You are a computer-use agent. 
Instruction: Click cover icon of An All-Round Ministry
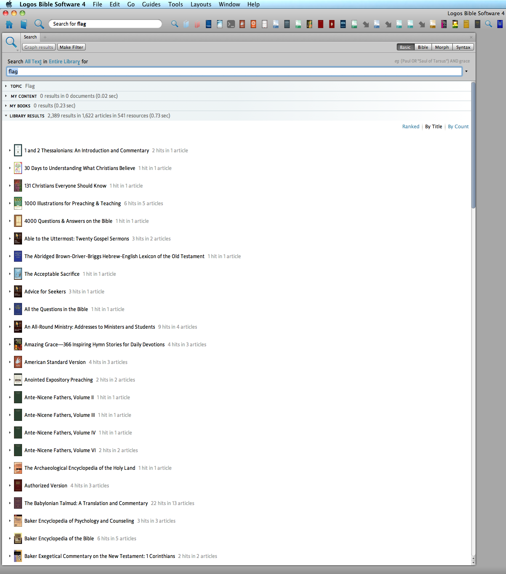(18, 327)
